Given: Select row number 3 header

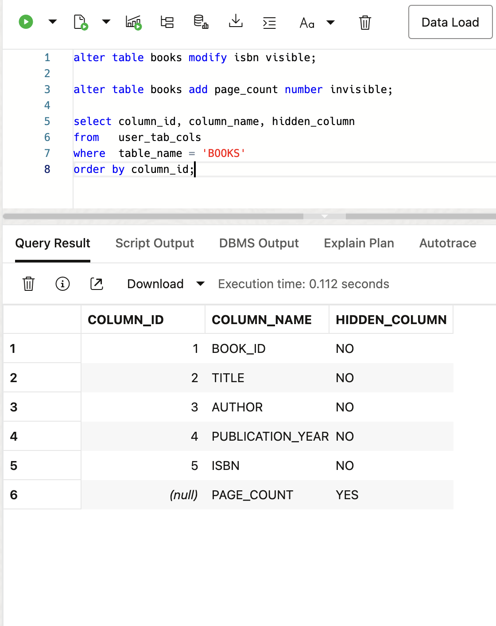Looking at the screenshot, I should click(42, 407).
